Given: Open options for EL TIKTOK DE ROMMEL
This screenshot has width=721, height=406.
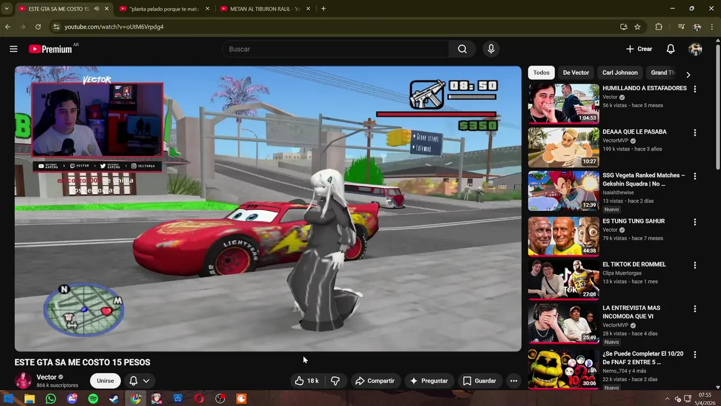Looking at the screenshot, I should [695, 265].
